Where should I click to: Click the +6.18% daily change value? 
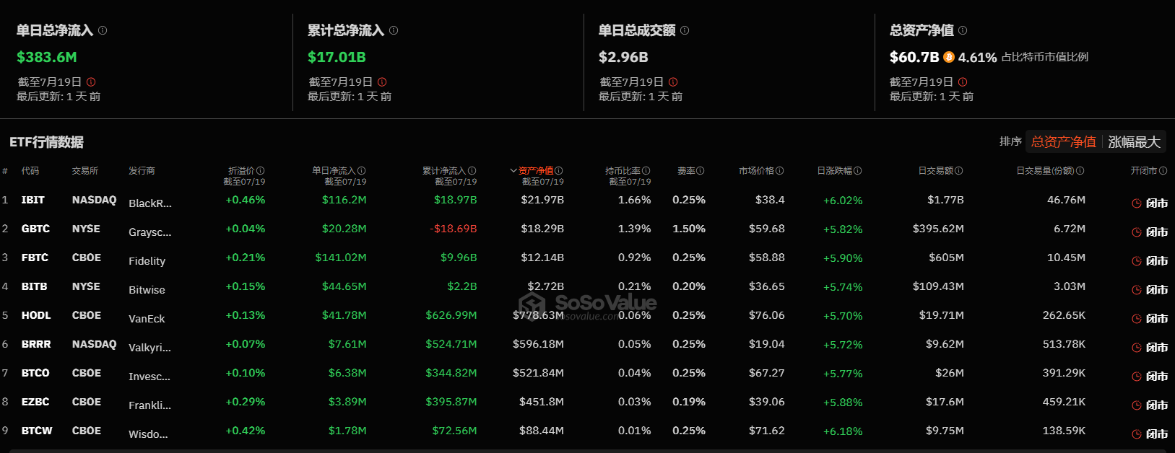[x=843, y=431]
